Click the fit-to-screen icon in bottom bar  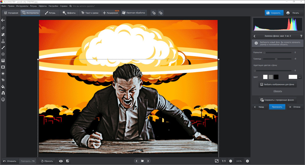click(217, 161)
